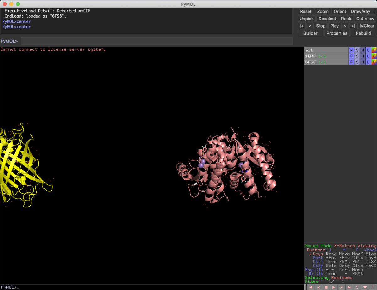
Task: Toggle the Rock button
Action: pyautogui.click(x=346, y=19)
